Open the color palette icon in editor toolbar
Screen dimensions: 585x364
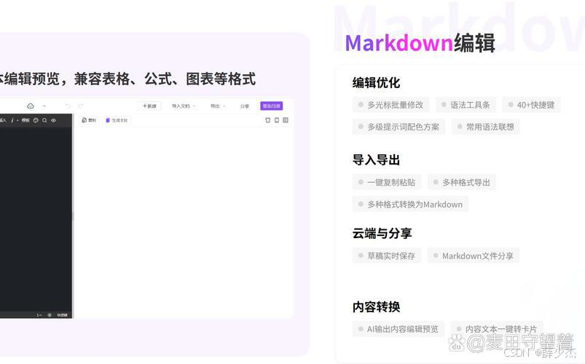tap(36, 120)
